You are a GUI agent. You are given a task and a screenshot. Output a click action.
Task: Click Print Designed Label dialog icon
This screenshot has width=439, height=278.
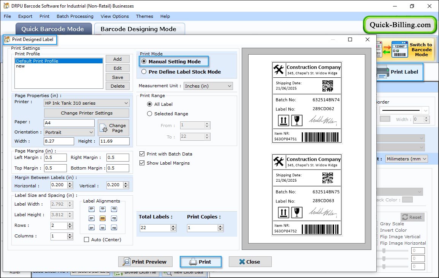(7, 39)
